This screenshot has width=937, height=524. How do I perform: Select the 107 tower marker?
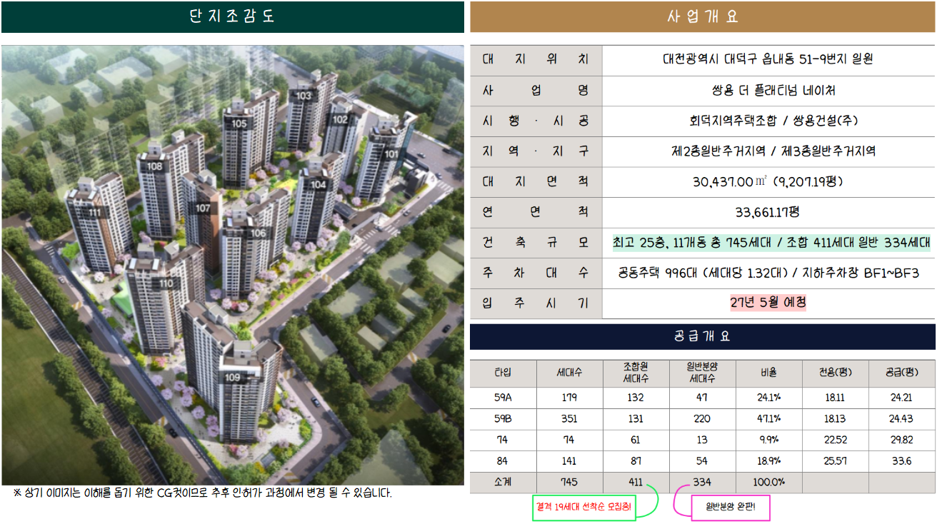(204, 208)
